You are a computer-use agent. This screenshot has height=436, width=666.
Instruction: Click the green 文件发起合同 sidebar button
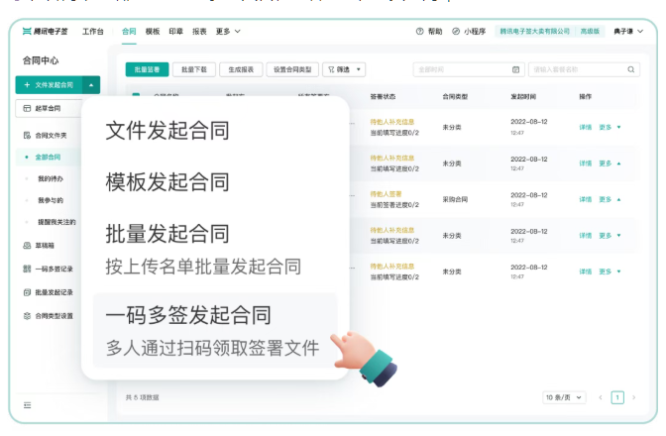[x=50, y=85]
